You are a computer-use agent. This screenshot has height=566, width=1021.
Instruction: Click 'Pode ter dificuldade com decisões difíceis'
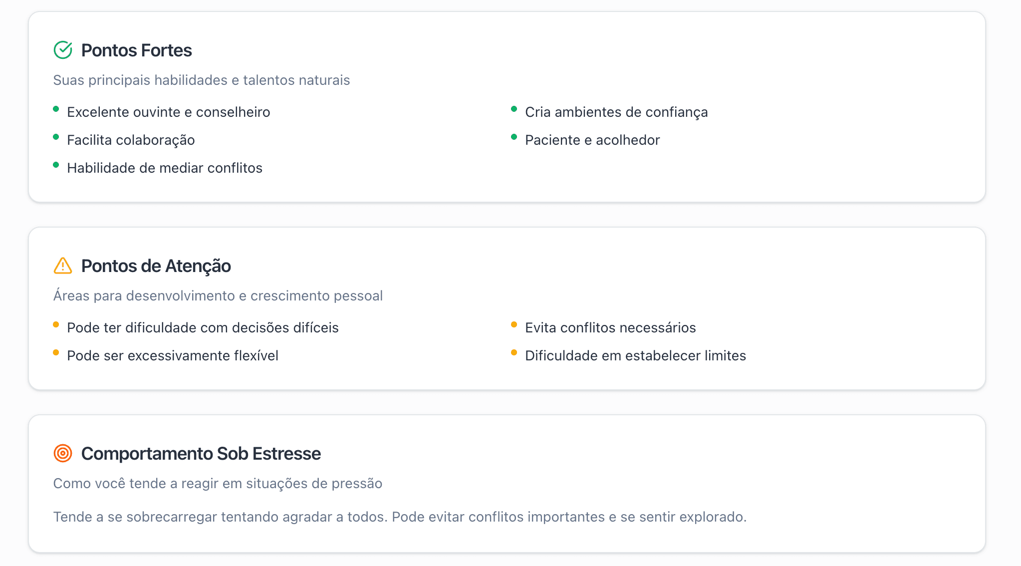203,327
